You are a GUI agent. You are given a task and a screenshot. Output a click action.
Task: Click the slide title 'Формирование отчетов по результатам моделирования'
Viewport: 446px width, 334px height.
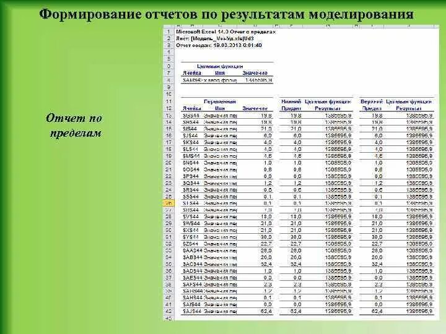pyautogui.click(x=226, y=14)
